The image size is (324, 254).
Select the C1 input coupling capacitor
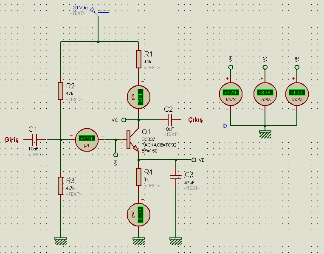coord(35,139)
